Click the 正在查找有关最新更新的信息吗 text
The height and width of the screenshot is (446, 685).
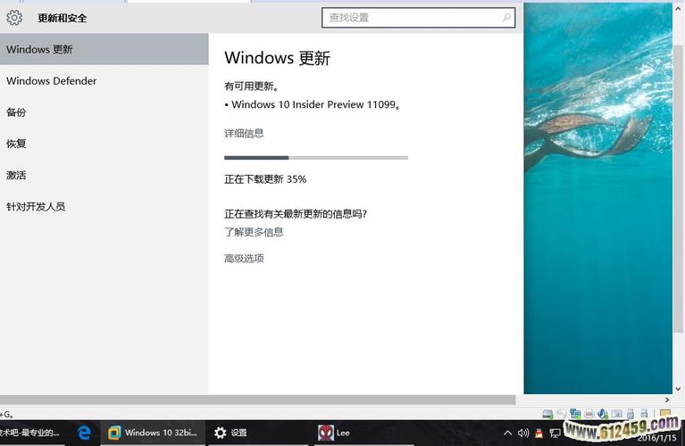coord(296,214)
